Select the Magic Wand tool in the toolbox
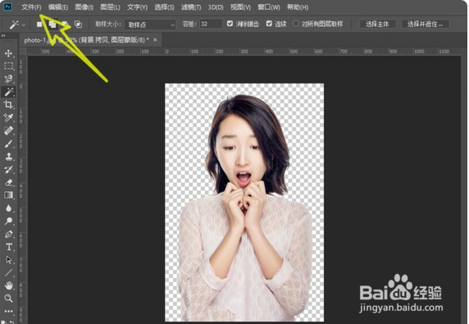Screen dimensions: 469x324 [x=8, y=92]
